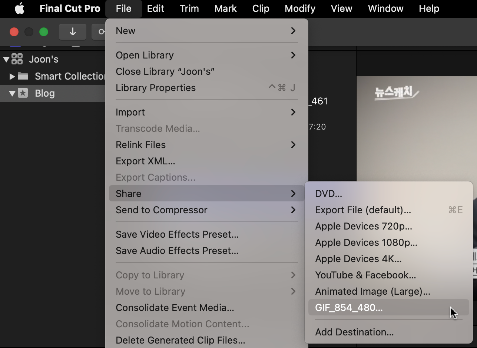Select the Blog event row
477x348 pixels.
tap(53, 93)
